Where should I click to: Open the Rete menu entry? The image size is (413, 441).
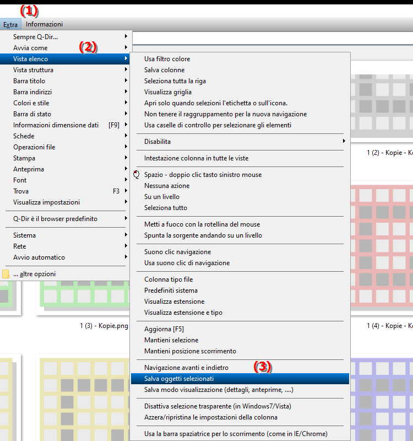click(64, 246)
